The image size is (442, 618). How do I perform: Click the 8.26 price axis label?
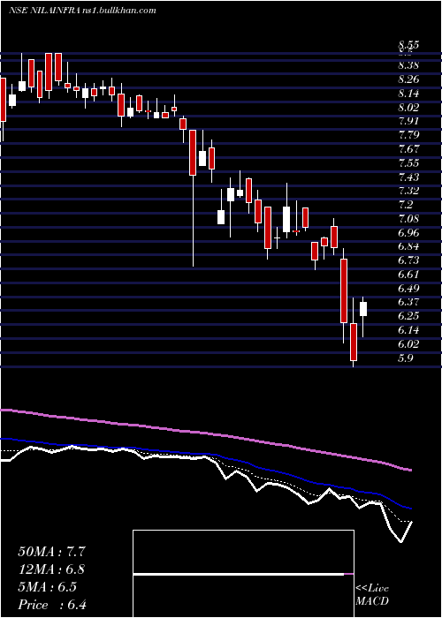pyautogui.click(x=408, y=79)
